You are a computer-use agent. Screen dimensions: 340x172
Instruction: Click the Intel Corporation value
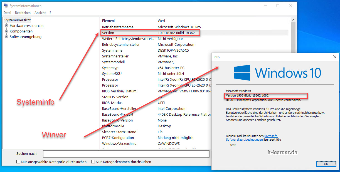click(171, 109)
